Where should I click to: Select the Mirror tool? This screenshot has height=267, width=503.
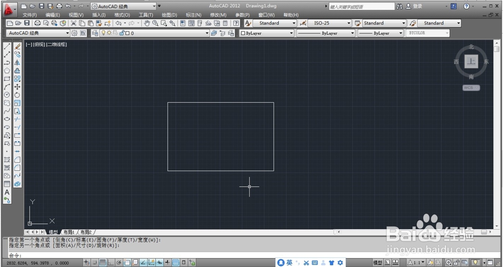(17, 62)
